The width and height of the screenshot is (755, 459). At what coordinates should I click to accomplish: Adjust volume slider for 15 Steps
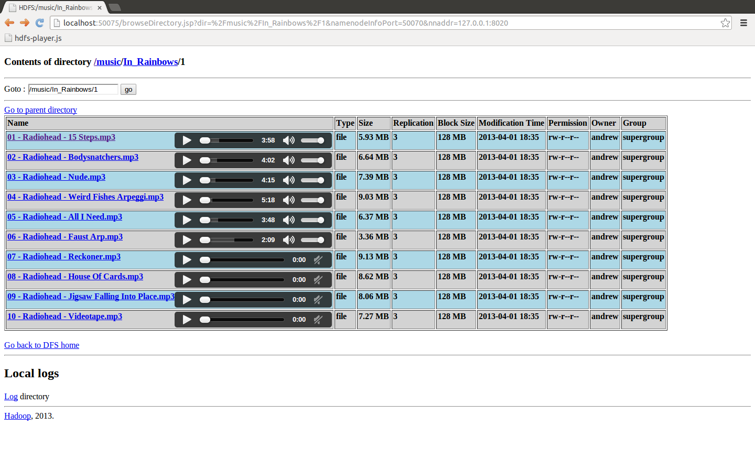point(313,140)
